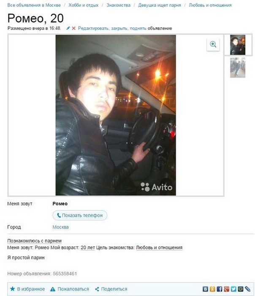This screenshot has width=255, height=296.
Task: Add to favorites with 'В избранное'
Action: (27, 289)
